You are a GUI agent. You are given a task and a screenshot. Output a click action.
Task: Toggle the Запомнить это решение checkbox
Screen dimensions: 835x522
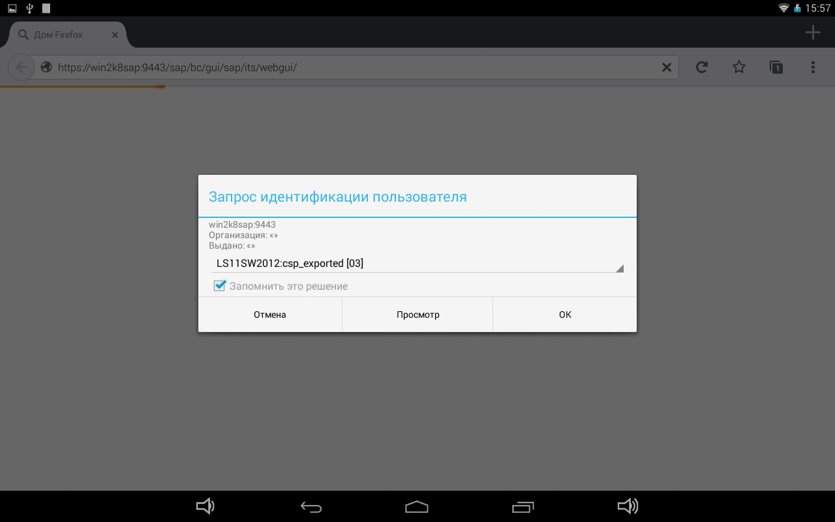pyautogui.click(x=220, y=286)
